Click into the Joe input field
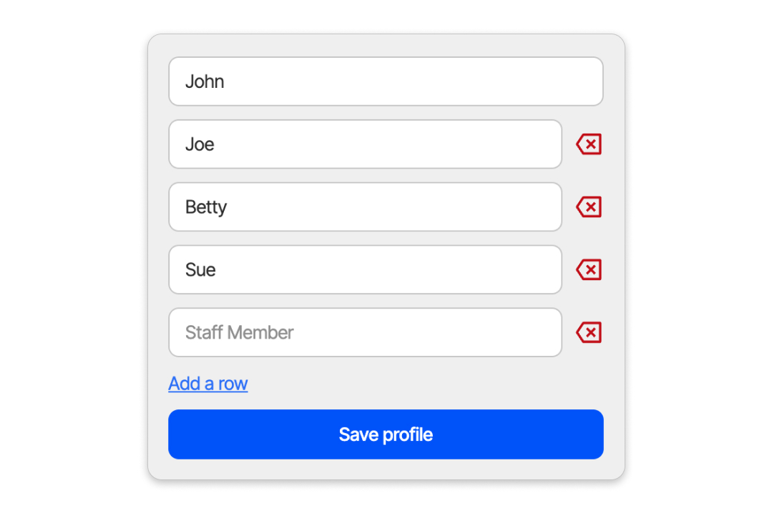772x513 pixels. [366, 144]
